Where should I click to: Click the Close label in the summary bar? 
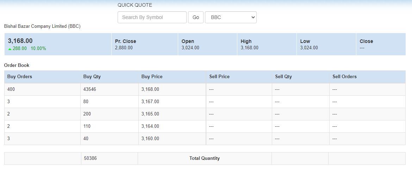[366, 41]
